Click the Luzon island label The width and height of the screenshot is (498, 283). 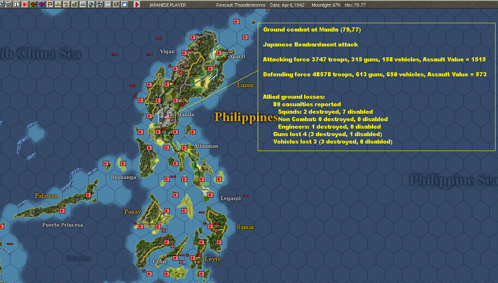point(245,85)
